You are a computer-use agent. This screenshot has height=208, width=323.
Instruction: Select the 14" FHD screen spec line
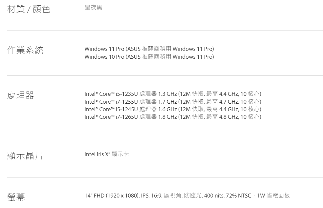point(187,195)
